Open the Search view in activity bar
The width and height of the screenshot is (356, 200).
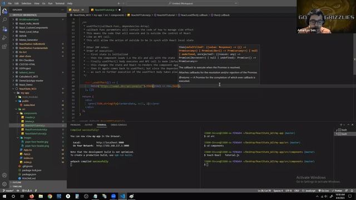click(x=4, y=20)
